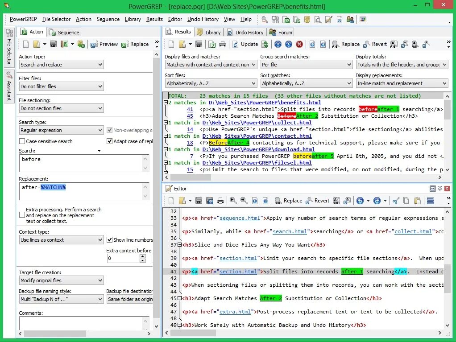Open the Assistant side panel
This screenshot has height=342, width=456.
pyautogui.click(x=9, y=87)
